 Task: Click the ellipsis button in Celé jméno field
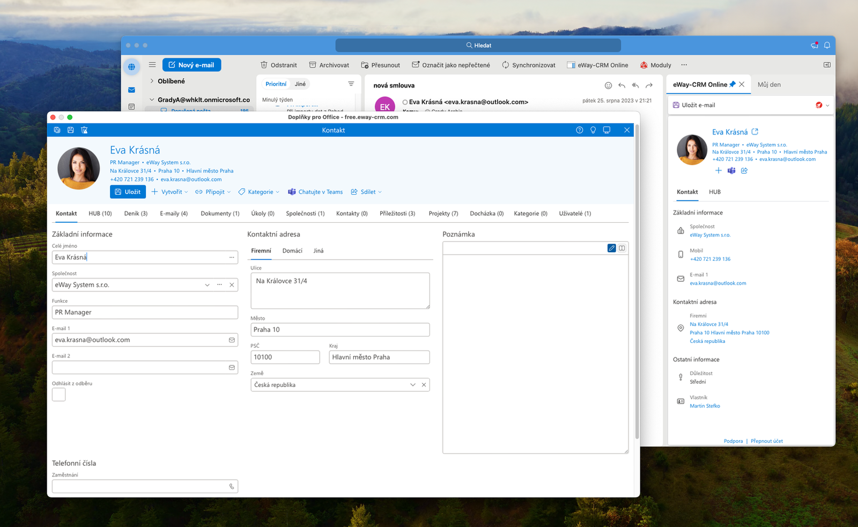coord(232,257)
